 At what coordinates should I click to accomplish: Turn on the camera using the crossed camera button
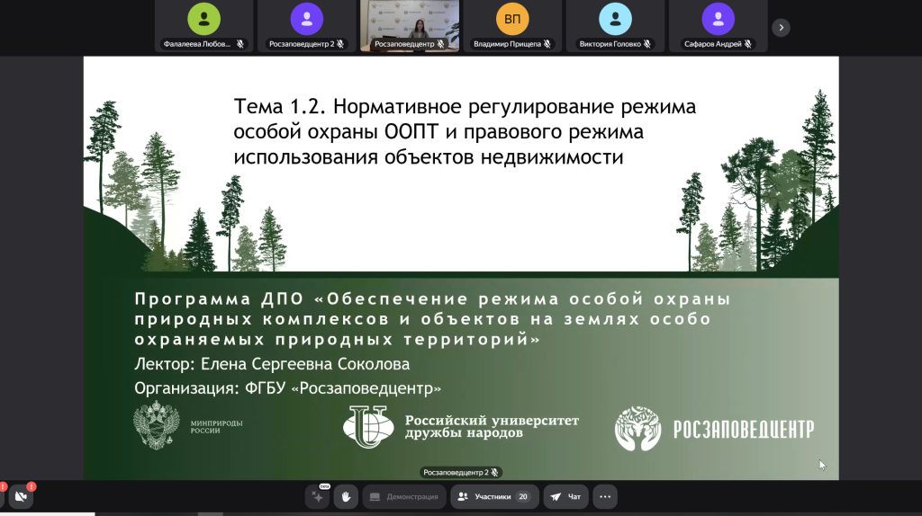[22, 496]
